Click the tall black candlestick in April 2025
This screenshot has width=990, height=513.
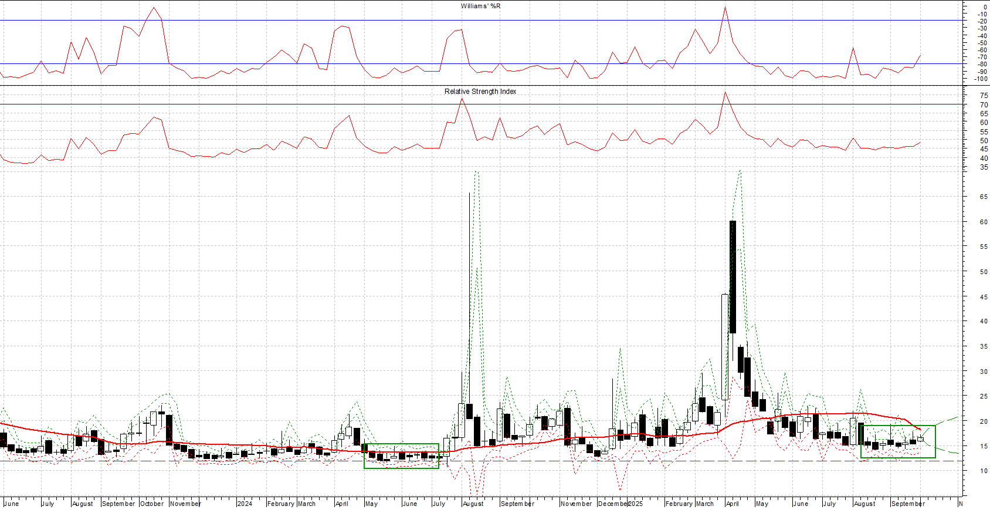[733, 276]
